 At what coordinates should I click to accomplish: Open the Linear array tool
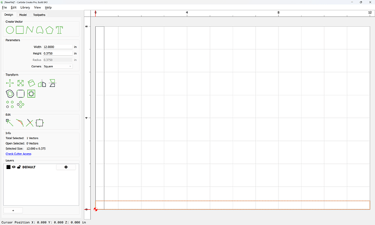coord(10,104)
